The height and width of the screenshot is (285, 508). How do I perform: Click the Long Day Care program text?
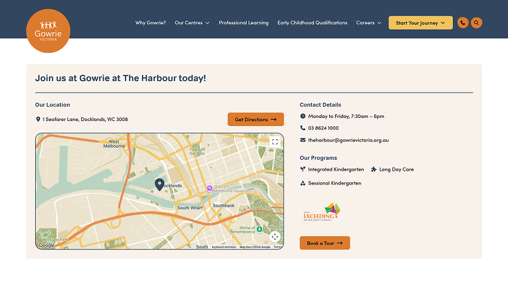pos(396,169)
